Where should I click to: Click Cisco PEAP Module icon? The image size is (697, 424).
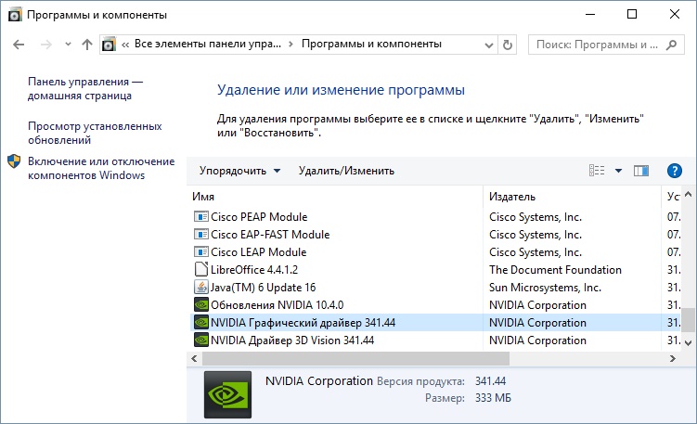pos(201,216)
